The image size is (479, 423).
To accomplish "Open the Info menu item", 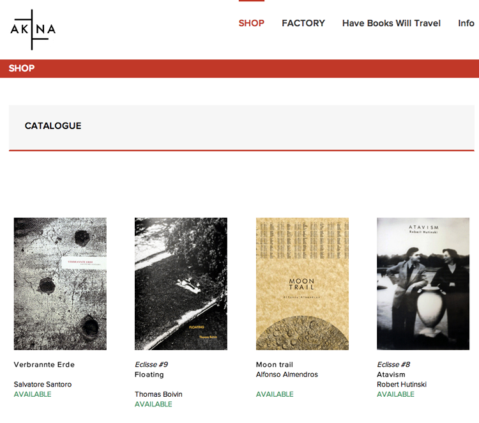I will (466, 23).
